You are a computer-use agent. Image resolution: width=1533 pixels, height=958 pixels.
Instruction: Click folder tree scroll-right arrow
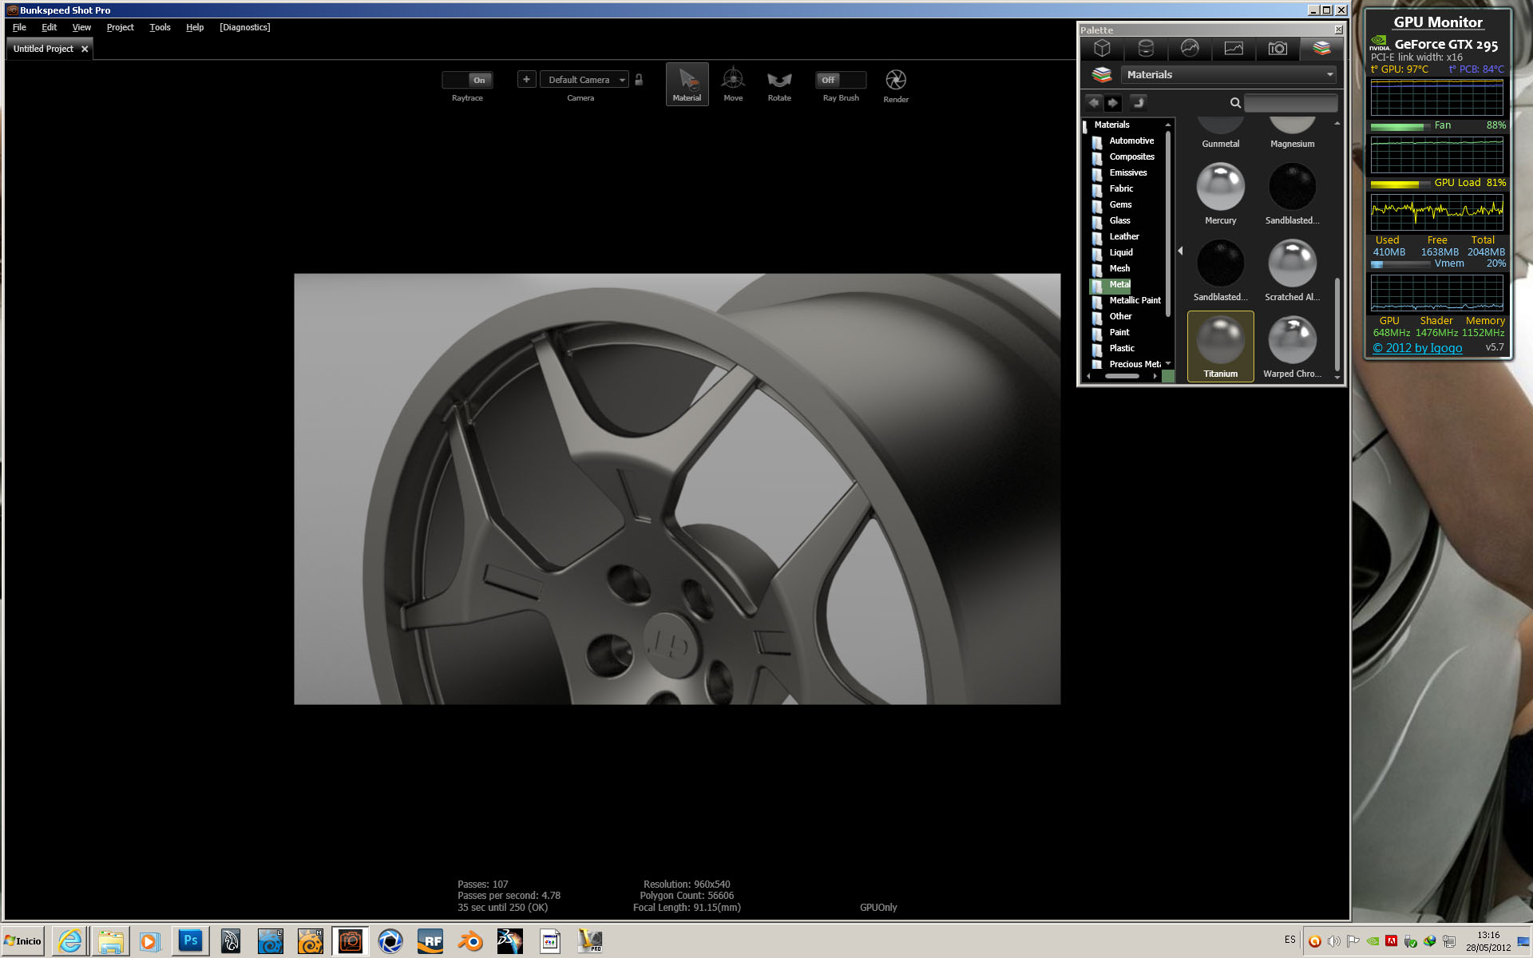tap(1155, 376)
